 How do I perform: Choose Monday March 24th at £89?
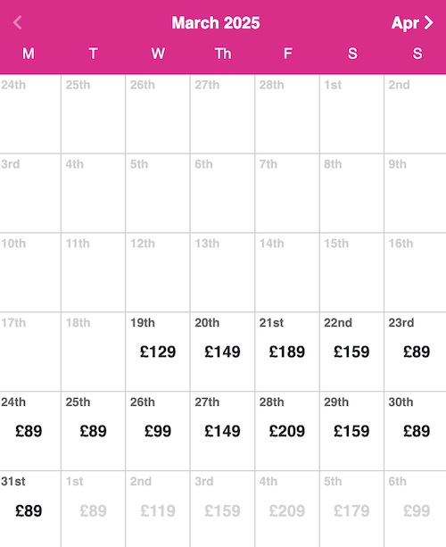[30, 431]
